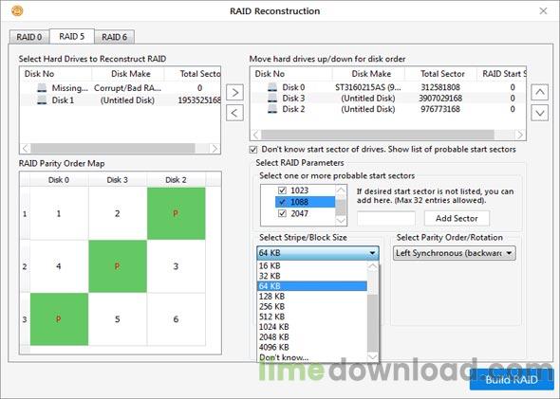This screenshot has height=399, width=560.
Task: Move selected hard drive up in order
Action: click(540, 92)
